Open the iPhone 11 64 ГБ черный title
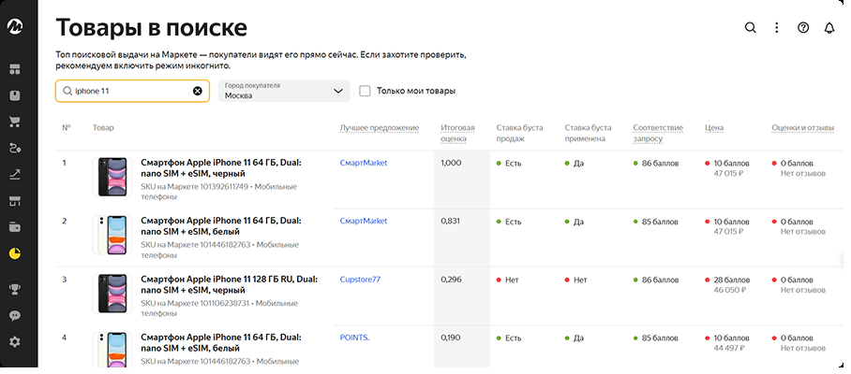Viewport: 851px width, 374px height. pos(221,167)
